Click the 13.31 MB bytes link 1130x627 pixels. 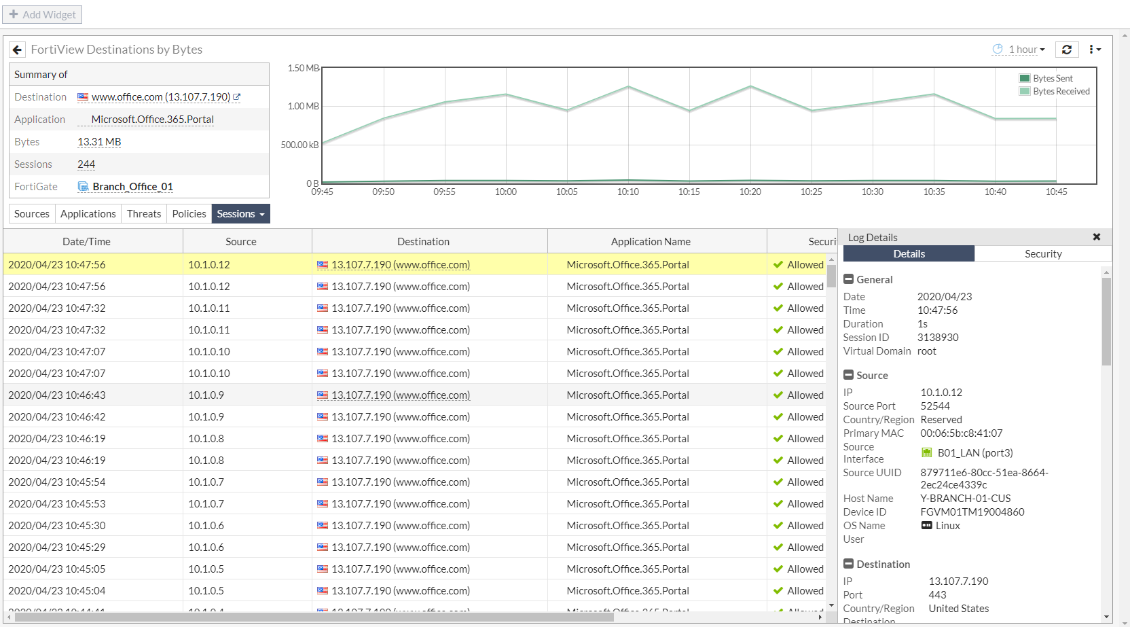pyautogui.click(x=99, y=141)
